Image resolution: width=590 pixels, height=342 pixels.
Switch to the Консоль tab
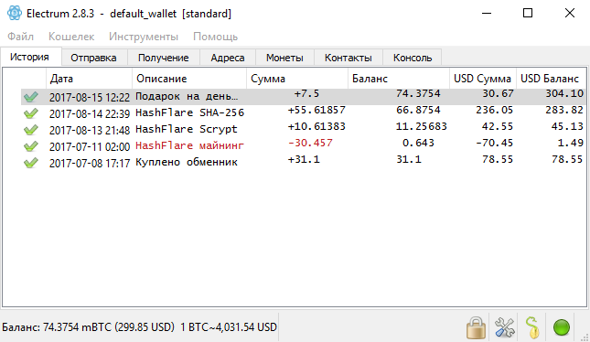coord(413,58)
